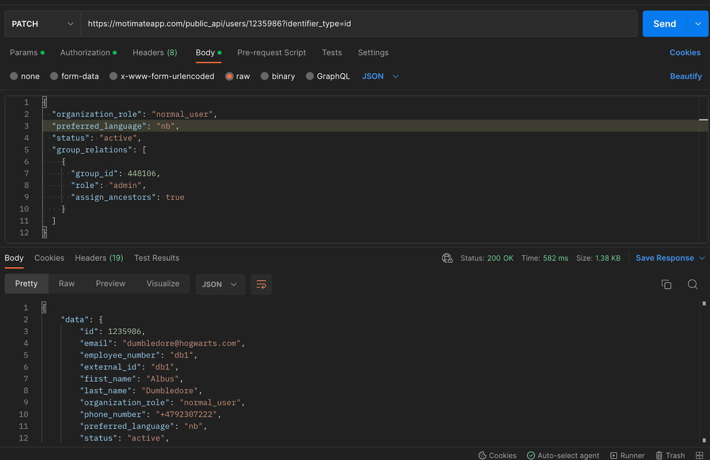Open the Cookies link beside the request tabs

(x=685, y=53)
